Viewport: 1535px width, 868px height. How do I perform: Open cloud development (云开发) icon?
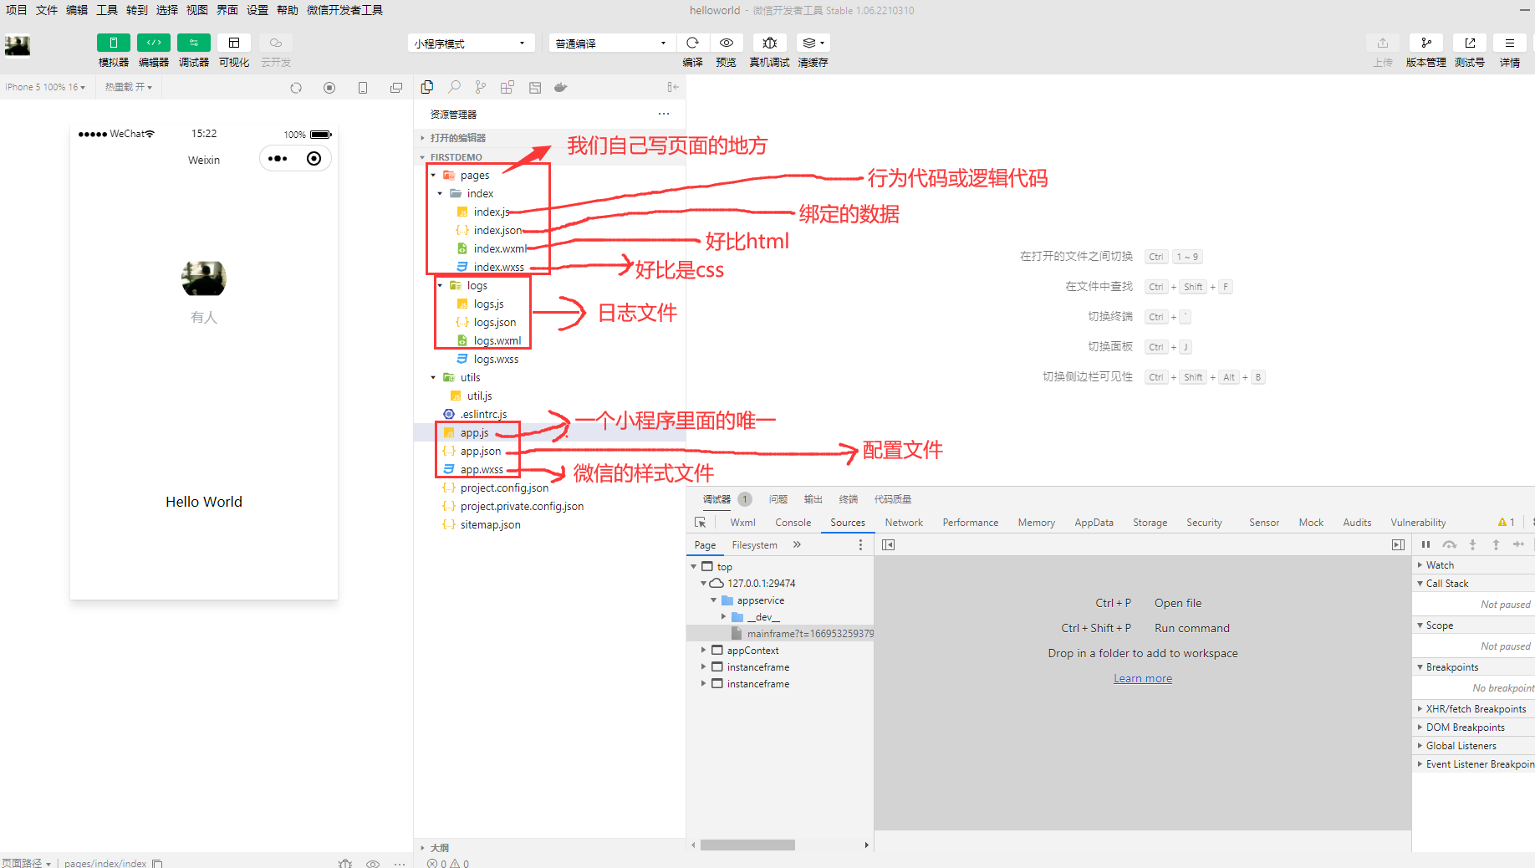pos(275,43)
